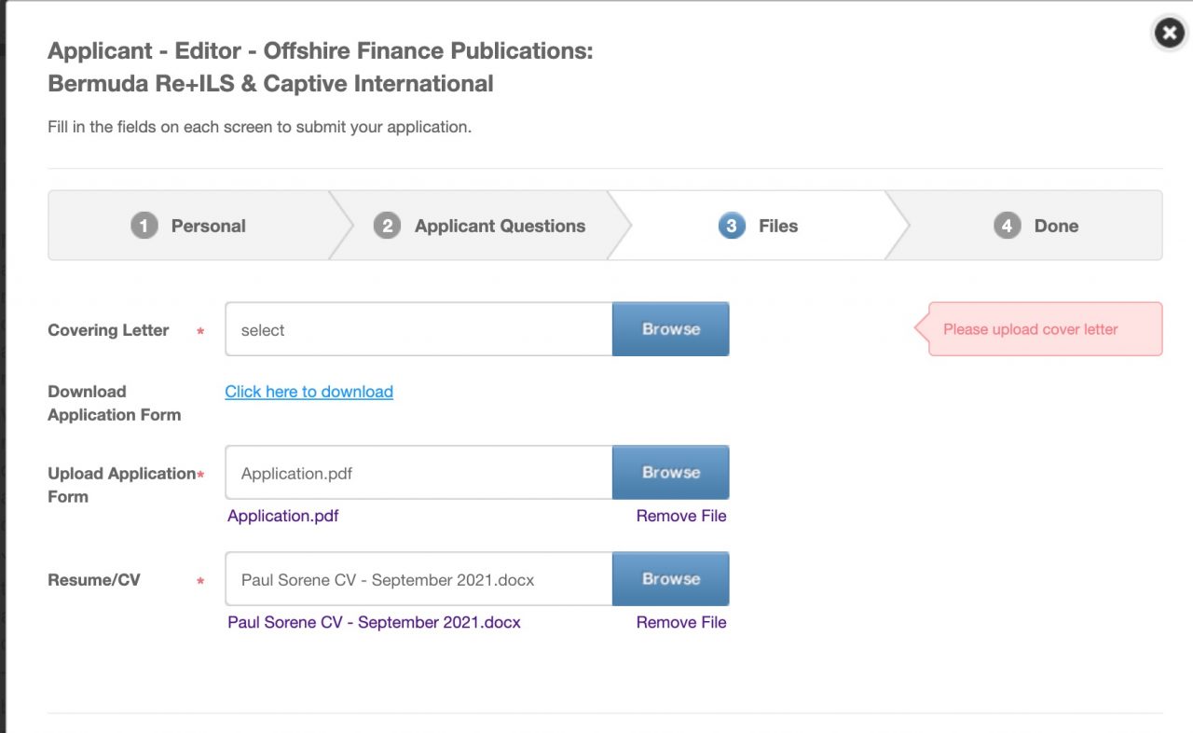Browse for a Covering Letter file
Screen dimensions: 1193x733
pyautogui.click(x=671, y=329)
